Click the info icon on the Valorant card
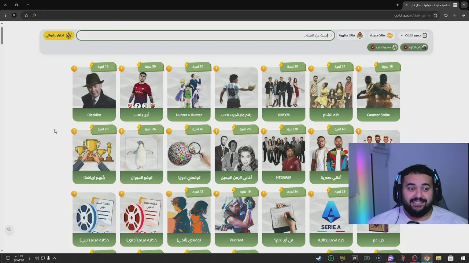 (x=217, y=194)
